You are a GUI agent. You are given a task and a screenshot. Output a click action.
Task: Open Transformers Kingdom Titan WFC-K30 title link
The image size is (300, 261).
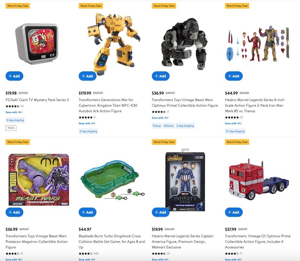(x=108, y=105)
